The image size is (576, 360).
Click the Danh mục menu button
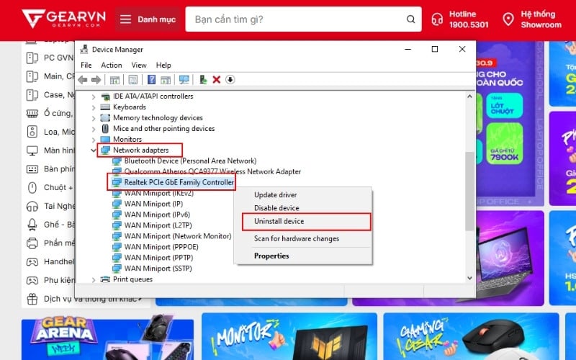[x=148, y=19]
